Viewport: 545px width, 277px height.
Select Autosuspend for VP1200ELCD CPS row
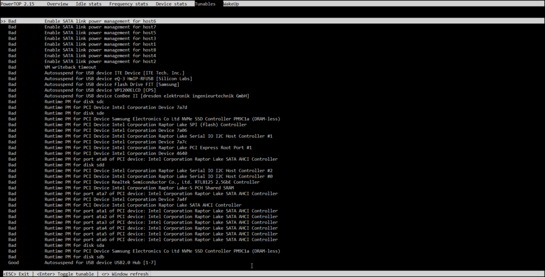(82, 90)
